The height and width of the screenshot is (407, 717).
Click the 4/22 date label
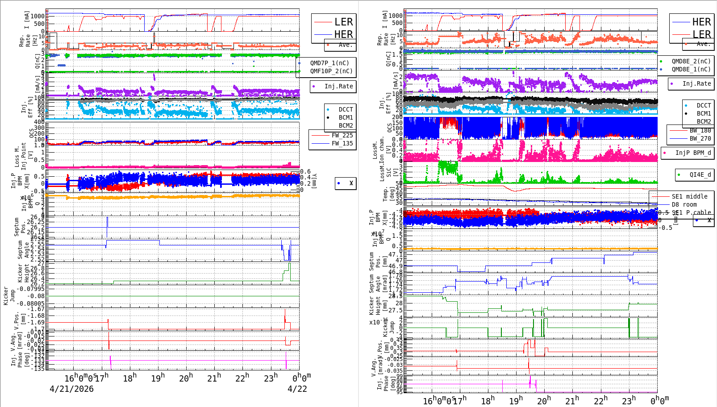click(x=297, y=389)
